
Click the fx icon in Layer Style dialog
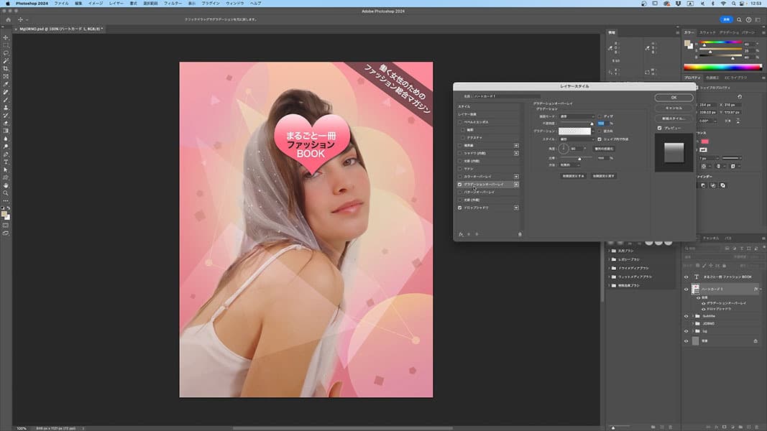click(461, 234)
